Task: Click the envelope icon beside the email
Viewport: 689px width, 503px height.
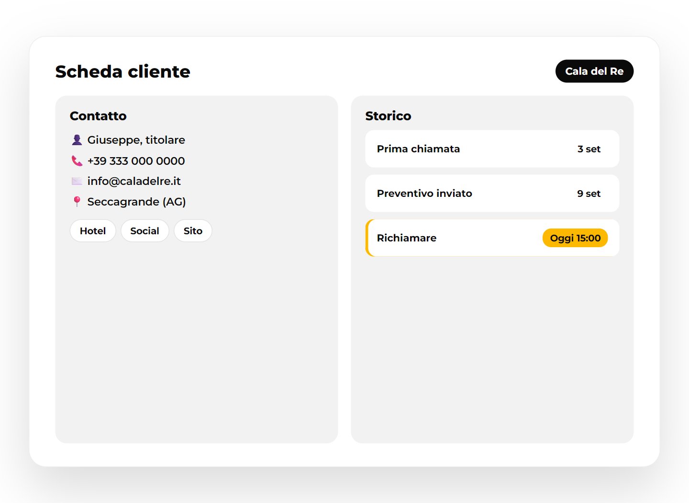Action: [77, 181]
